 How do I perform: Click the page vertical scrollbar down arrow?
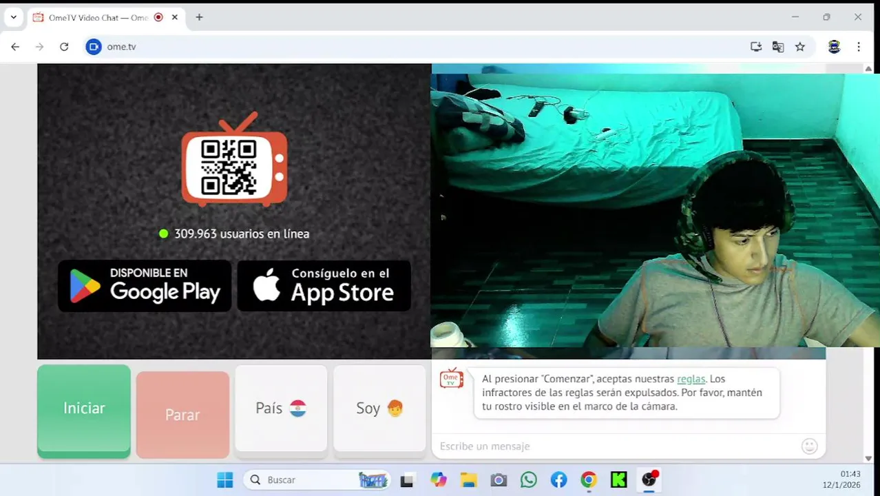coord(868,458)
